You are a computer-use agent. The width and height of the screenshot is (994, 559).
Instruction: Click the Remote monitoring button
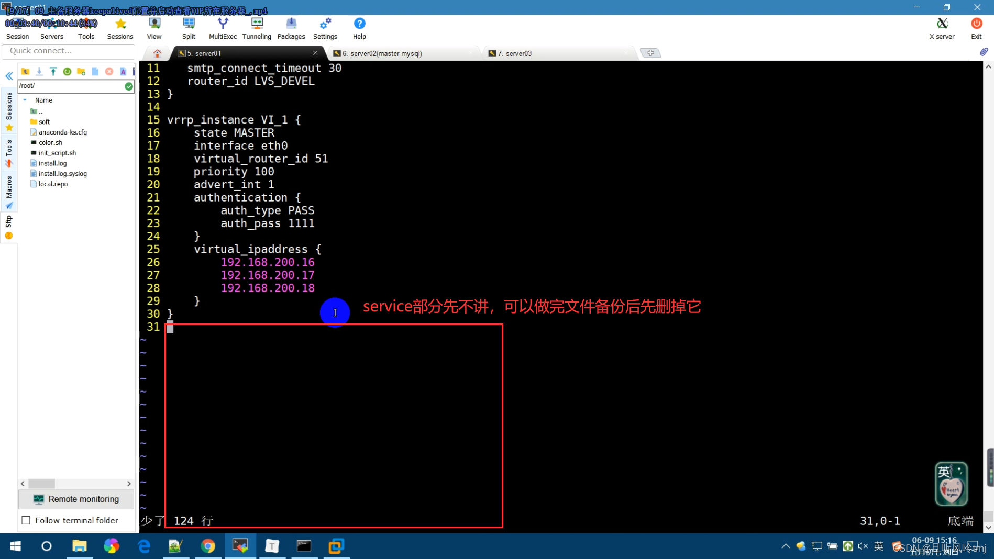click(76, 499)
